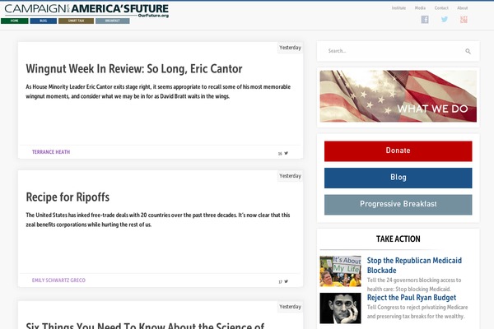Click the Wingnut article summary about Eric Cantor
The height and width of the screenshot is (329, 494).
click(158, 91)
